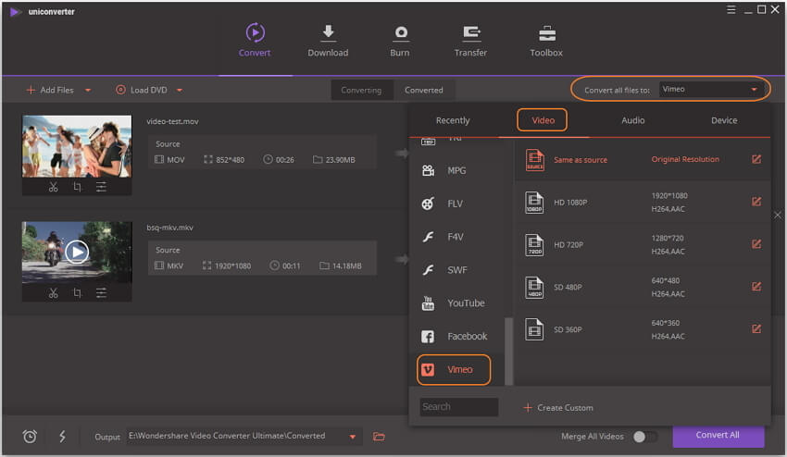Image resolution: width=787 pixels, height=457 pixels.
Task: Open the Toolbox section
Action: [x=546, y=40]
